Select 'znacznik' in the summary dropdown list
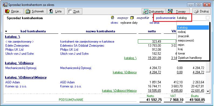 click(x=193, y=36)
